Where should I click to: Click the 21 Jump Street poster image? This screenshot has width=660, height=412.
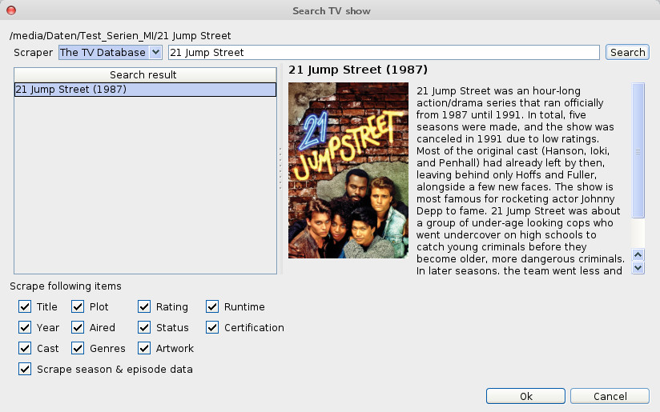[348, 170]
